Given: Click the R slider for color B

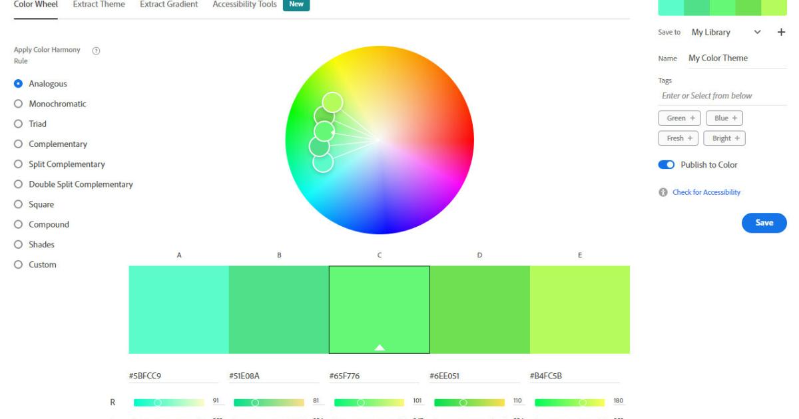Looking at the screenshot, I should click(x=269, y=402).
